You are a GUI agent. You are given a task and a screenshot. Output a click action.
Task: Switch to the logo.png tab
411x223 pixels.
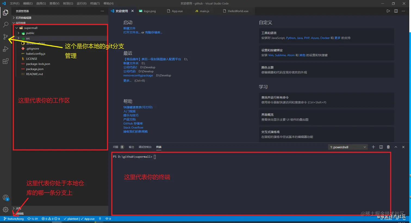149,11
